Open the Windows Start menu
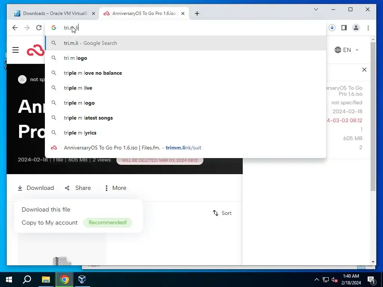 (9, 280)
